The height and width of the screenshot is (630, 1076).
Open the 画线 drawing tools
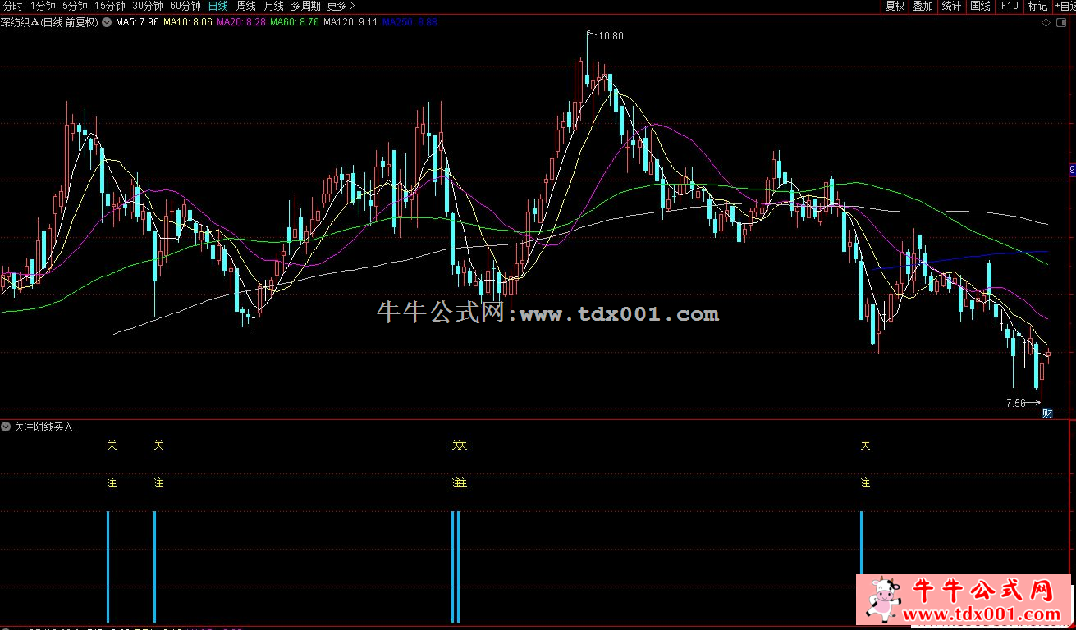point(980,6)
